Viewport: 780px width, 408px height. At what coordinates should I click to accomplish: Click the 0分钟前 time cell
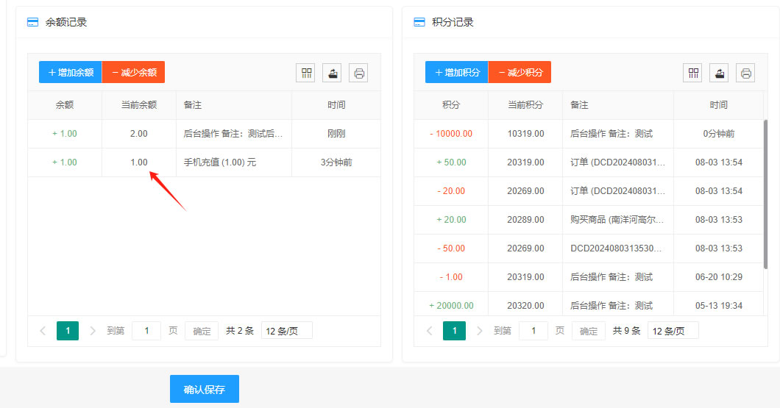pyautogui.click(x=718, y=134)
